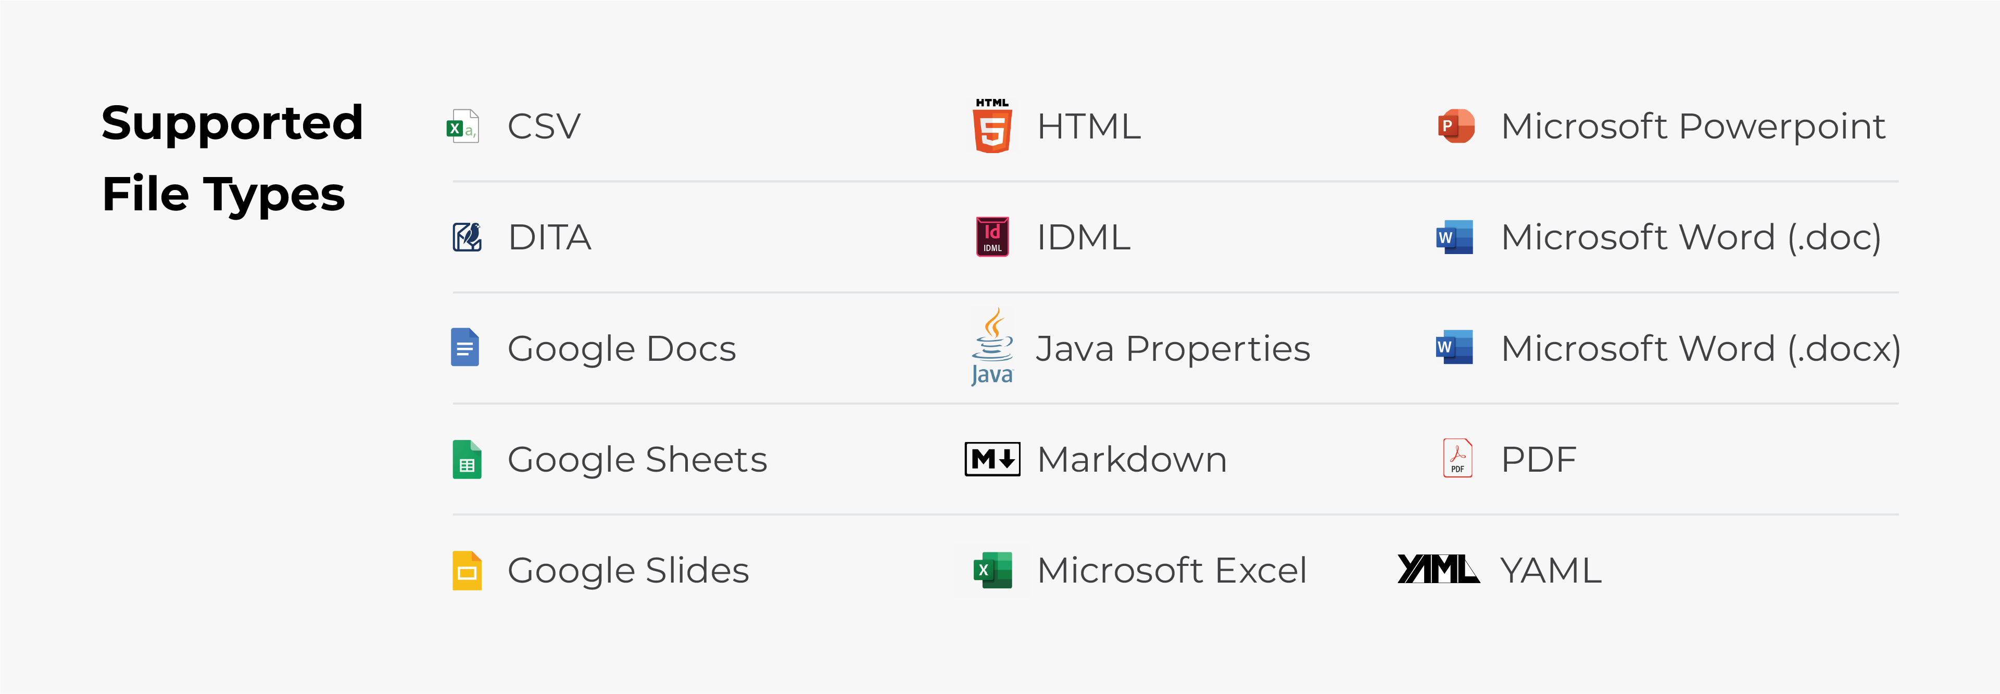
Task: Click the CSV file icon
Action: (x=463, y=127)
